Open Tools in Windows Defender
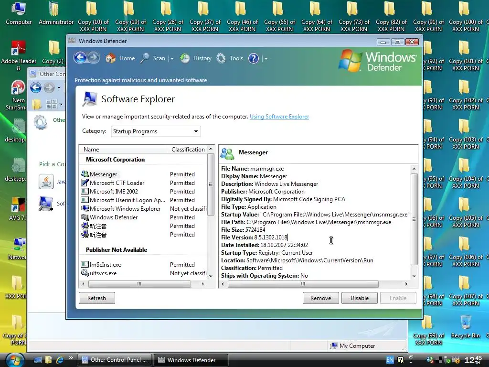Image resolution: width=489 pixels, height=367 pixels. [x=230, y=58]
